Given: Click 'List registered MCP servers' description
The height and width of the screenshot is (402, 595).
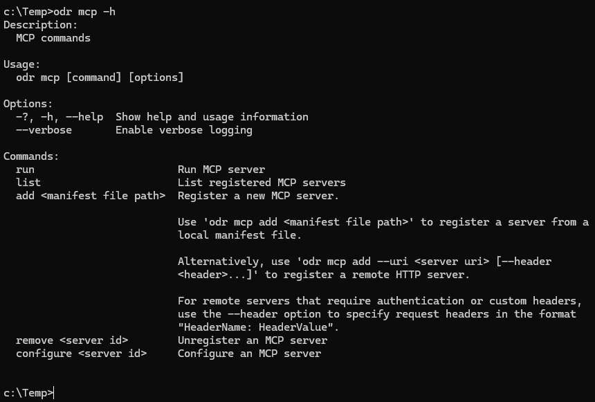Looking at the screenshot, I should [x=262, y=183].
